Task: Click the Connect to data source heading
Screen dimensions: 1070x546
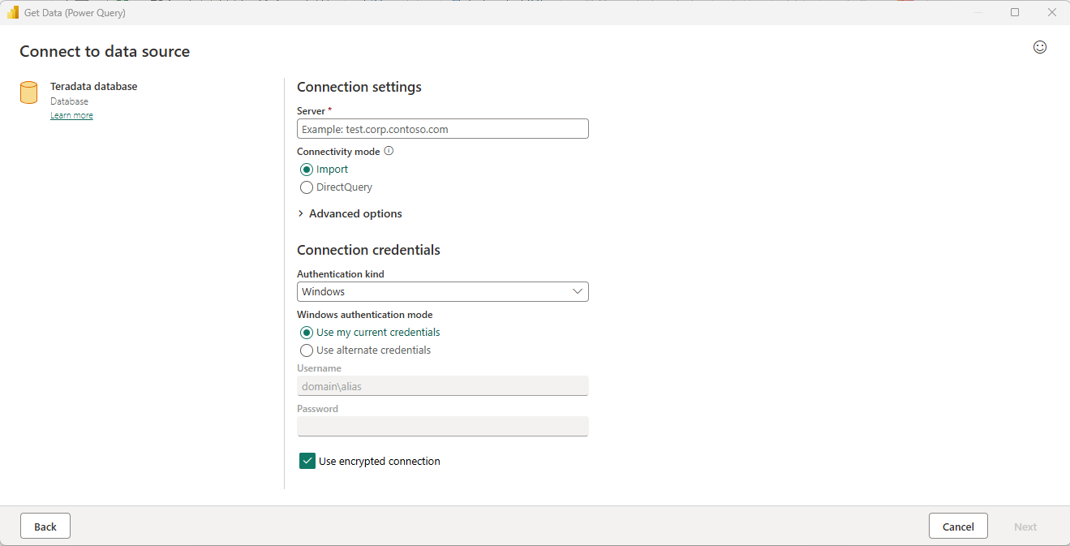Action: coord(105,51)
